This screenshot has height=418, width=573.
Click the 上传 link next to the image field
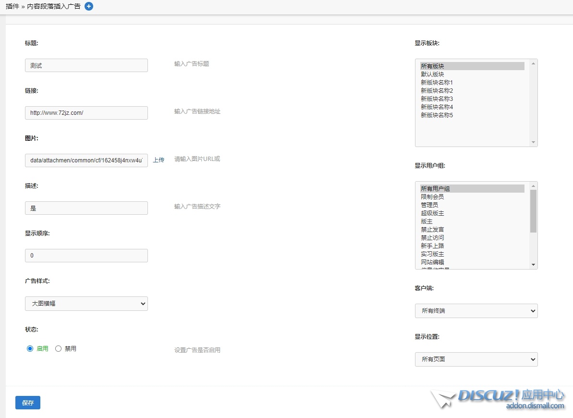(x=158, y=160)
